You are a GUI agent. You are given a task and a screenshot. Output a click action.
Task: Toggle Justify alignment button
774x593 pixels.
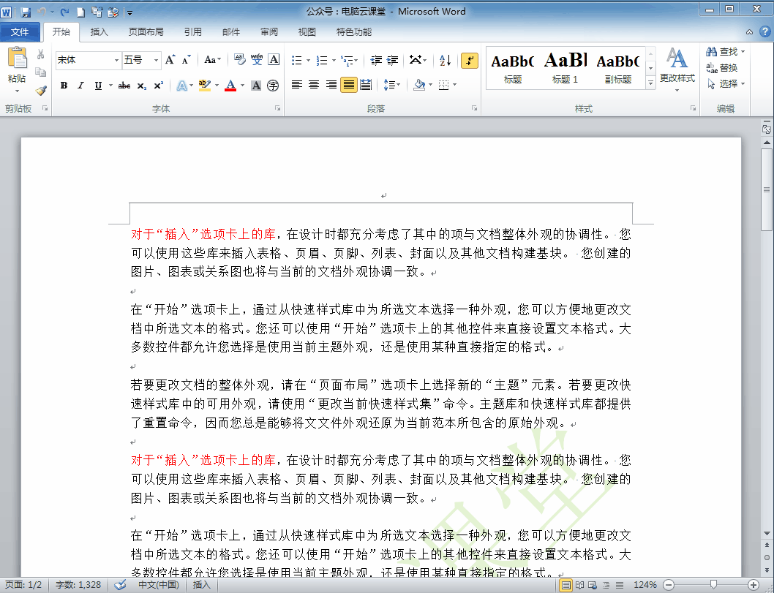pos(348,85)
